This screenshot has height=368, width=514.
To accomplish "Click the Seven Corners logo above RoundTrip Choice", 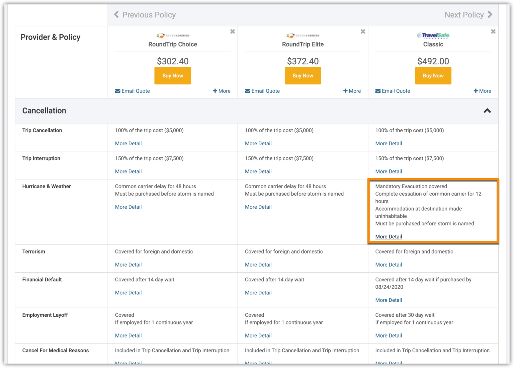I will (173, 35).
